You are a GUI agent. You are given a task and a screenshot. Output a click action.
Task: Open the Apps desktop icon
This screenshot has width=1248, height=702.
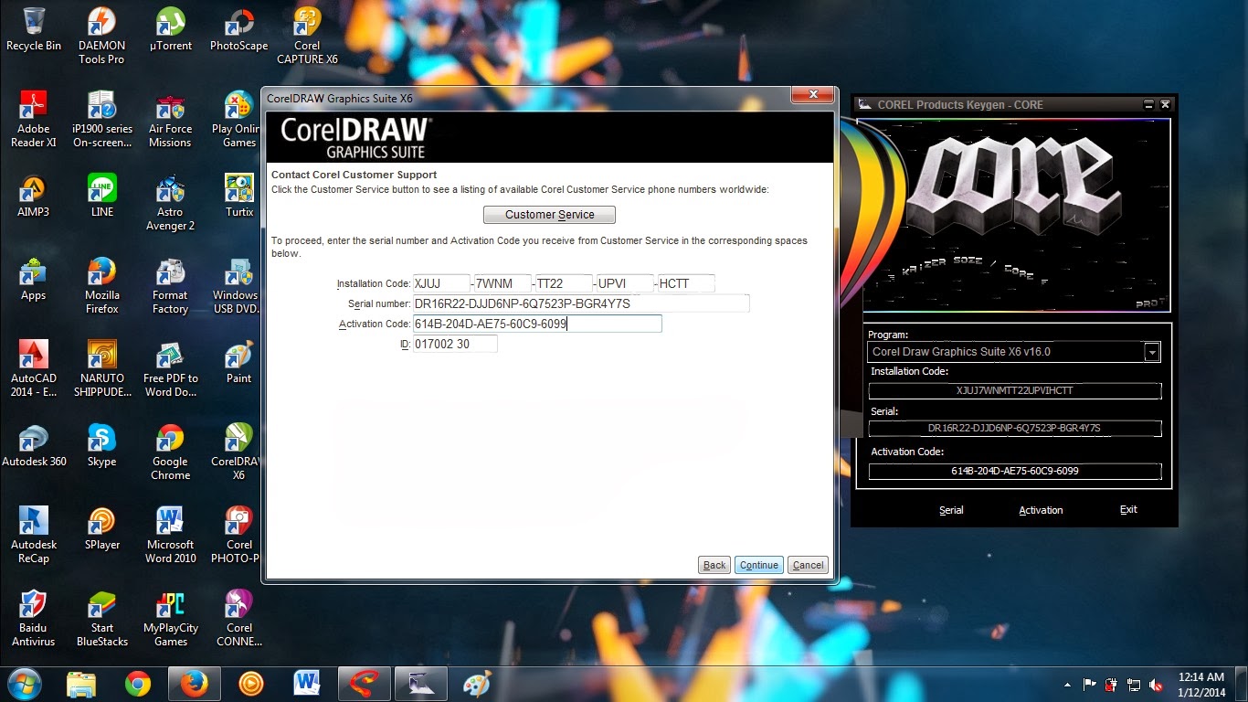[34, 279]
